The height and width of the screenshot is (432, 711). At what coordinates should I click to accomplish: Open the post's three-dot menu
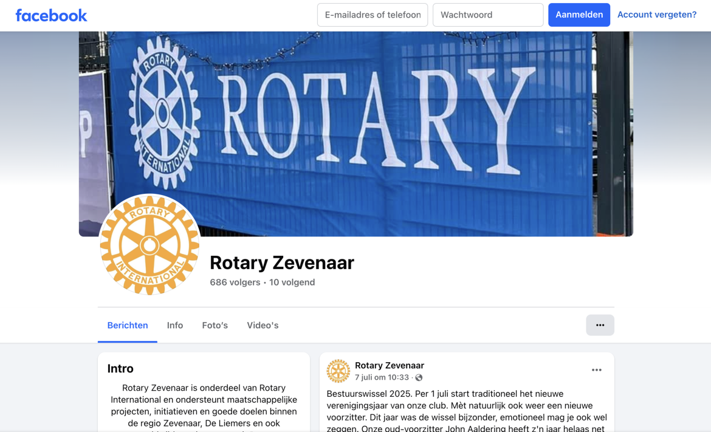(x=596, y=370)
